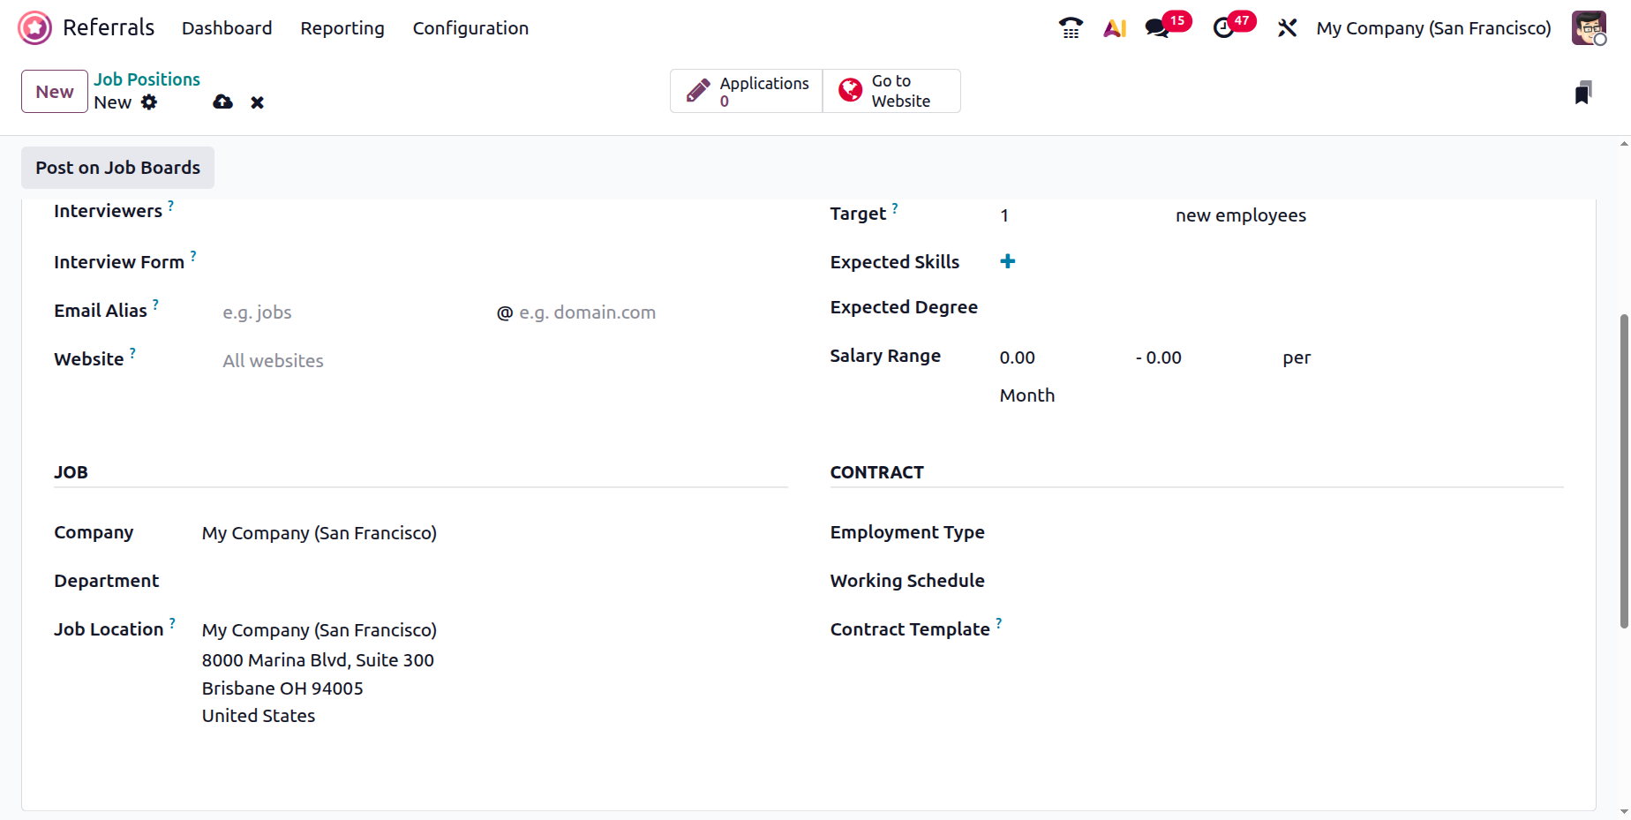Click the Referrals app logo icon

[x=35, y=28]
